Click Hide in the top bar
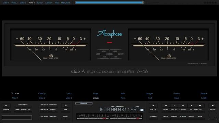 pyautogui.click(x=57, y=3)
